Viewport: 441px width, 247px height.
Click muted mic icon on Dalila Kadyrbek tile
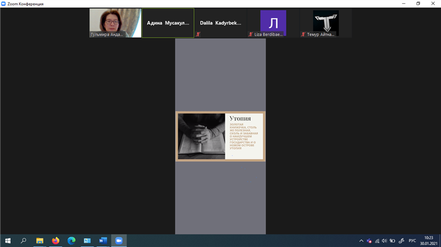pyautogui.click(x=198, y=34)
